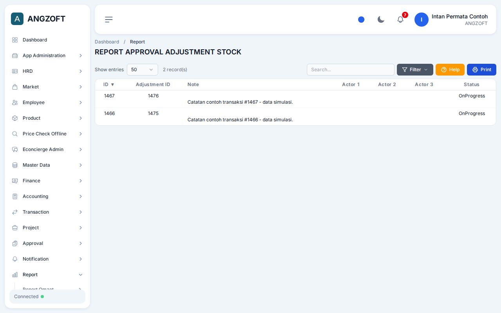The height and width of the screenshot is (313, 501).
Task: Click the Master Data database icon
Action: 15,165
